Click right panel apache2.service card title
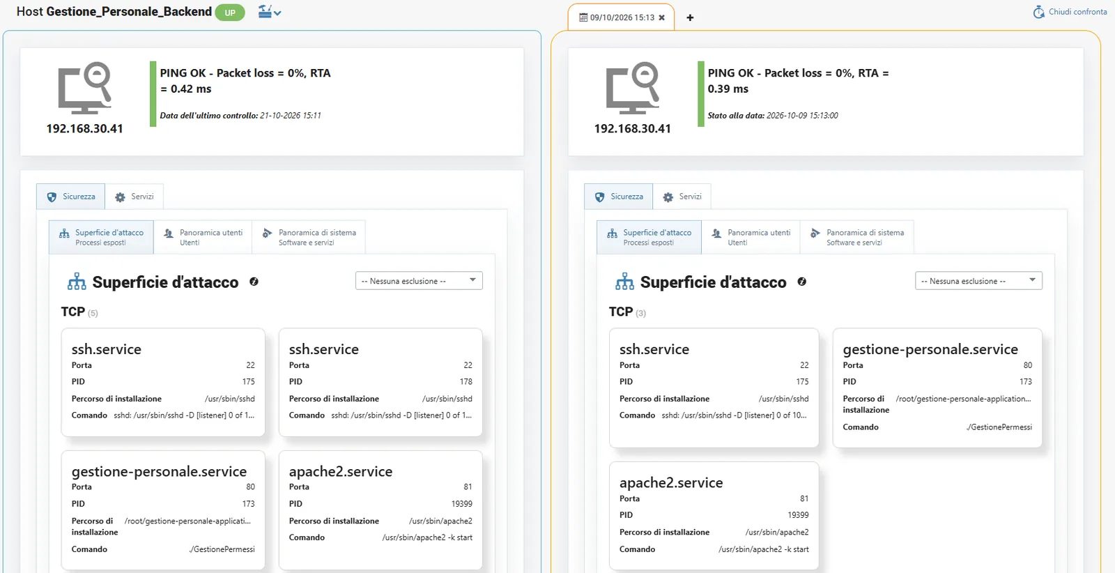The width and height of the screenshot is (1115, 573). click(671, 482)
